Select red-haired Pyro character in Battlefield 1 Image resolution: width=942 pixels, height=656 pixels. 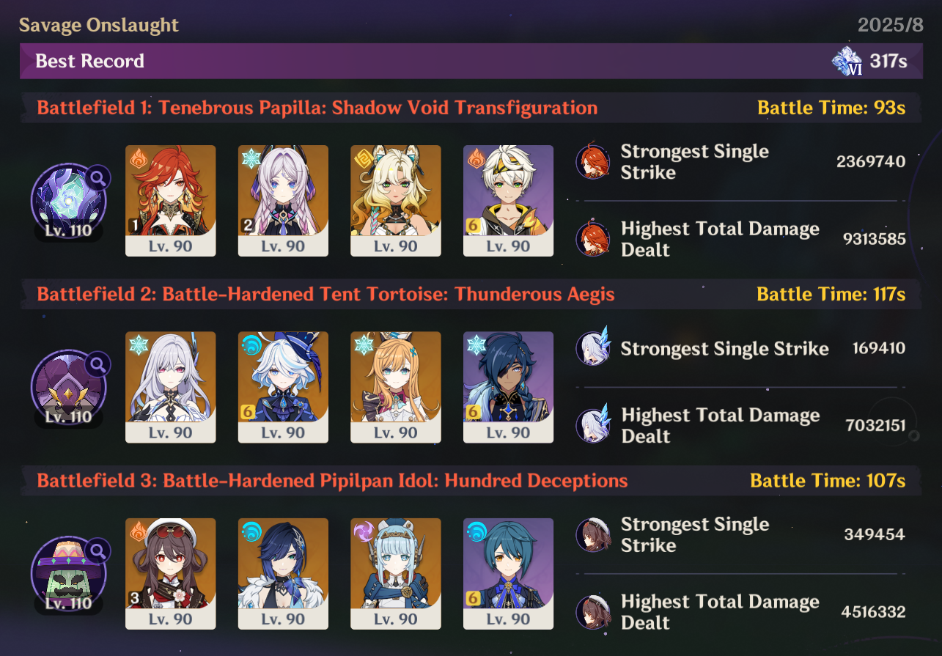171,201
